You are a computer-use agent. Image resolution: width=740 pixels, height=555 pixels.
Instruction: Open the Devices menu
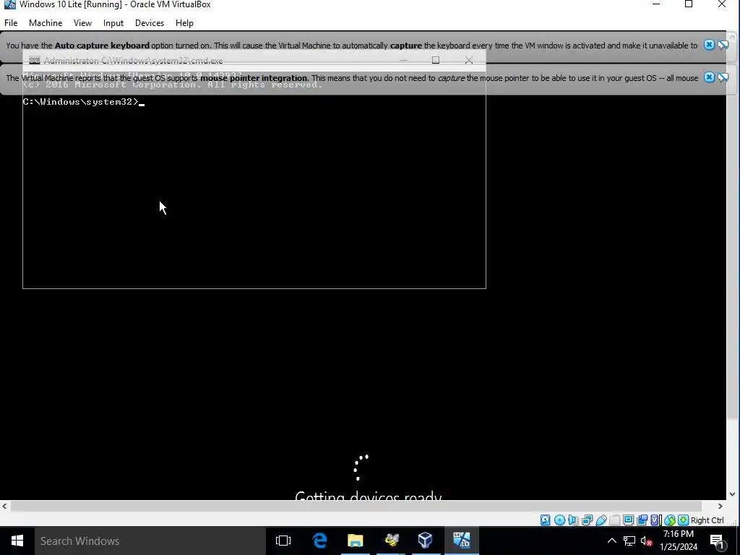point(150,22)
